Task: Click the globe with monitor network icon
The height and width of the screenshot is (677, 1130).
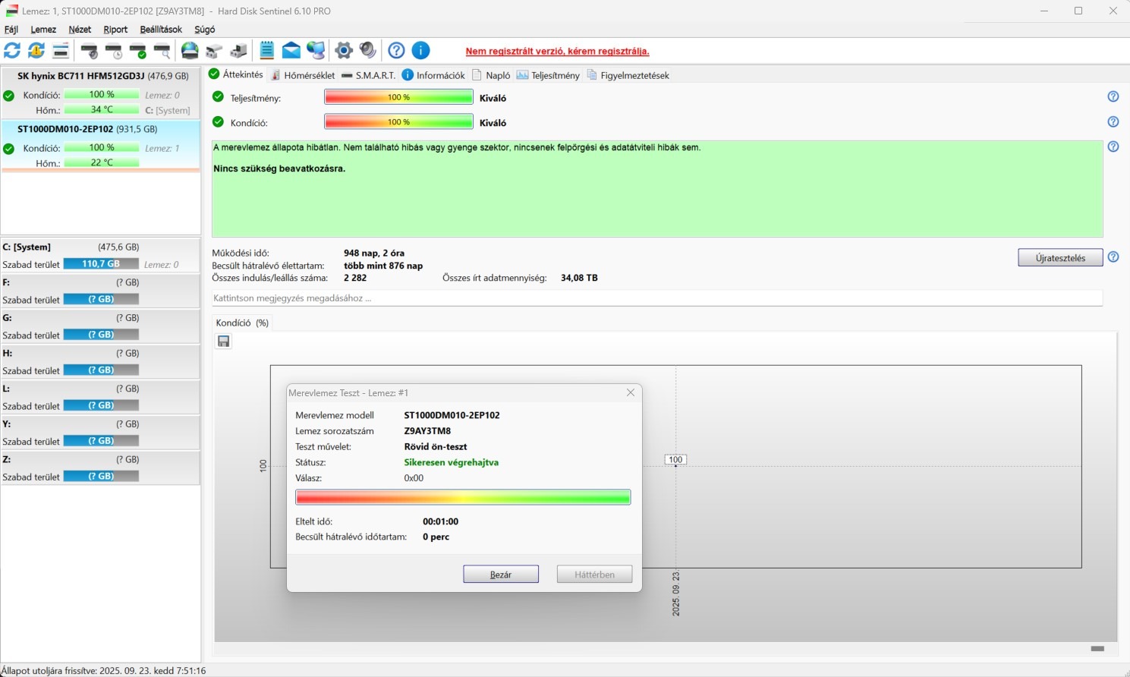Action: [x=316, y=51]
